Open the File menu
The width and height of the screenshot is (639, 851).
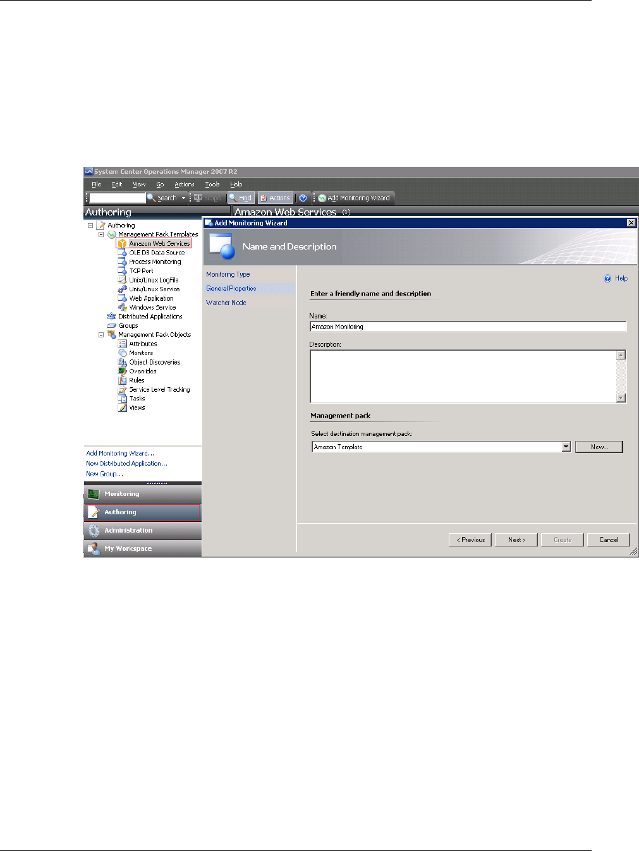[96, 184]
